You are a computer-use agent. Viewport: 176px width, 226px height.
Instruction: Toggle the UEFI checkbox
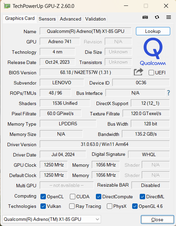click(151, 73)
